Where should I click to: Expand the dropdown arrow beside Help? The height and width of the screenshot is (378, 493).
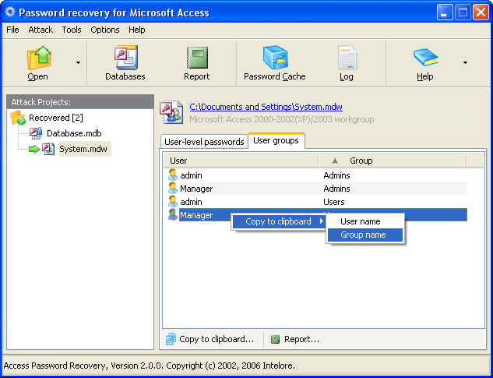tap(465, 62)
